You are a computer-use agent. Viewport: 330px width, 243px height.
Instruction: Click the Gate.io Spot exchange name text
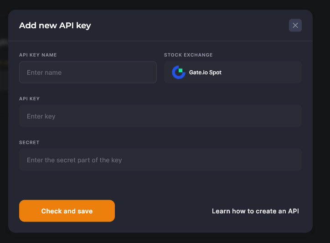(205, 72)
